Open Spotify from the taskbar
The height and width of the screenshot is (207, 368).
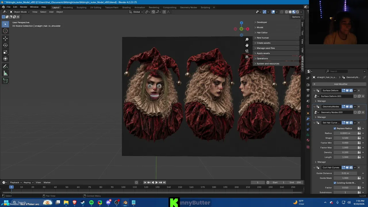[91, 202]
